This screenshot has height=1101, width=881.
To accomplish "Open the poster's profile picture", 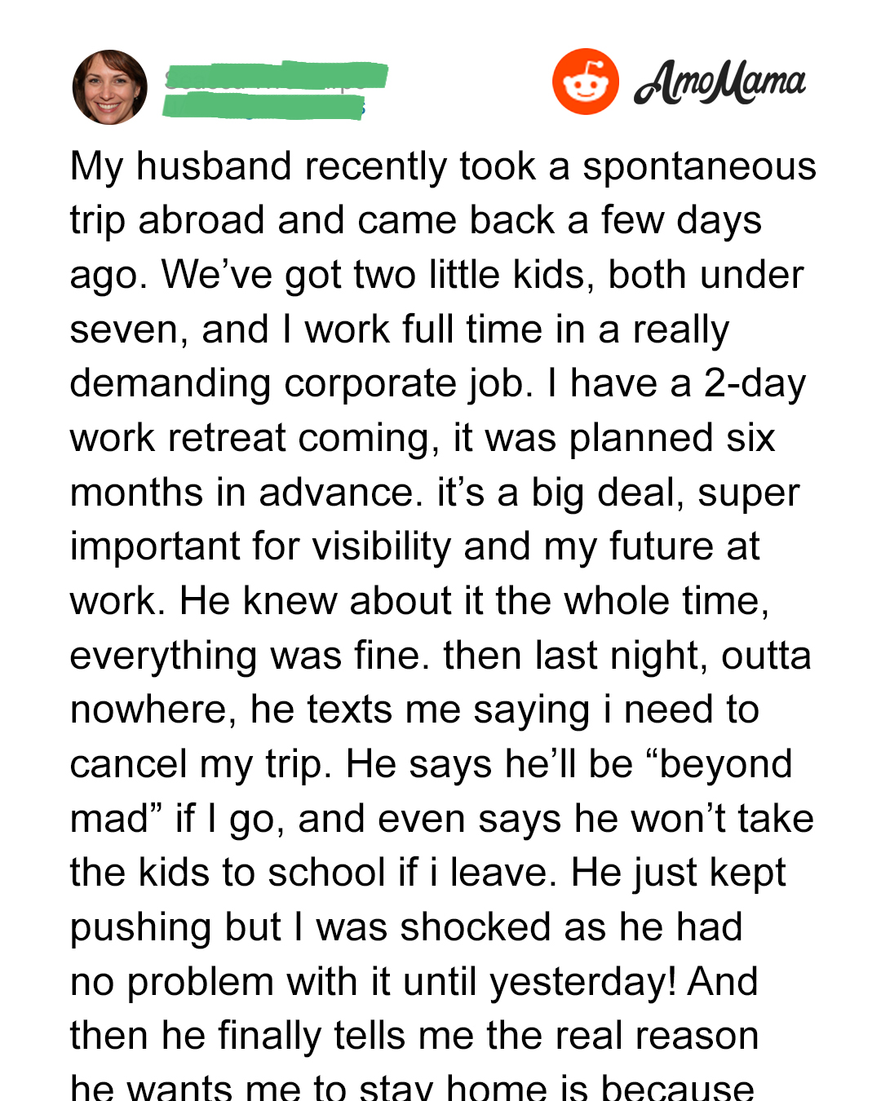I will pyautogui.click(x=110, y=87).
